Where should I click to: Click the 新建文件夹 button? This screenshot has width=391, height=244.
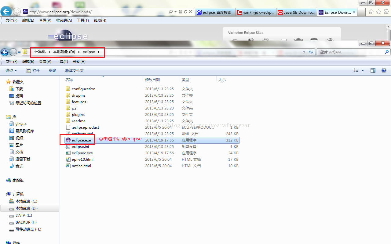pos(74,70)
